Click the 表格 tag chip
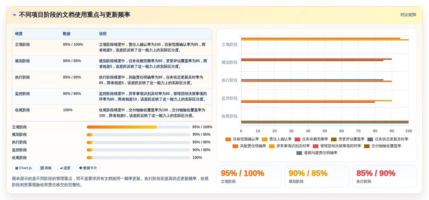Screen dimensions: 429x200 [x=46, y=168]
